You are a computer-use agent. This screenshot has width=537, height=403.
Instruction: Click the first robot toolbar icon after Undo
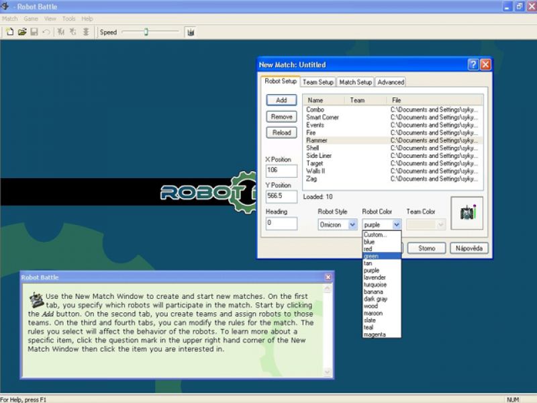(x=61, y=32)
